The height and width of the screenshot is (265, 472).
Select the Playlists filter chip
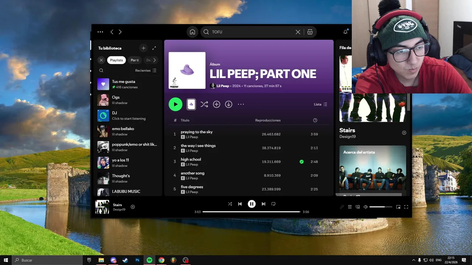117,60
